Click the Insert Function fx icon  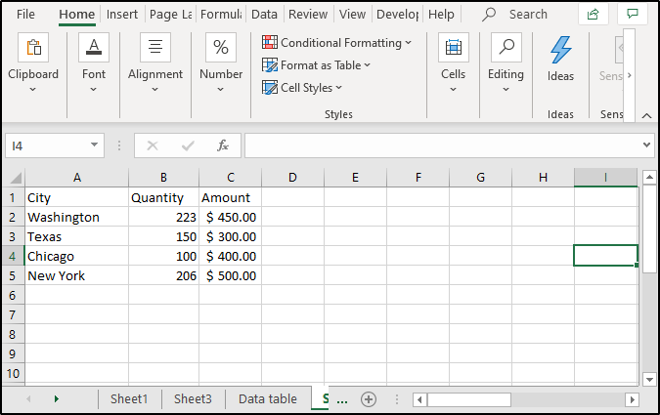coord(223,145)
